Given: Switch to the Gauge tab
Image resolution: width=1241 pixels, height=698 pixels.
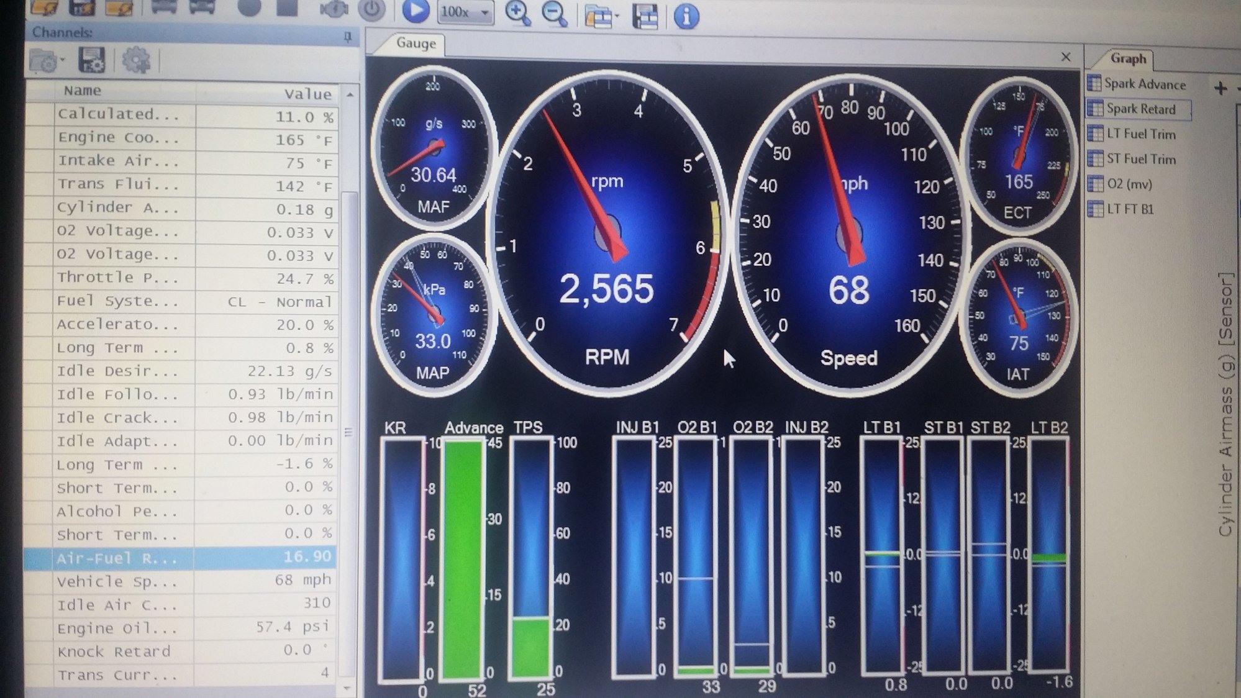Looking at the screenshot, I should (416, 43).
